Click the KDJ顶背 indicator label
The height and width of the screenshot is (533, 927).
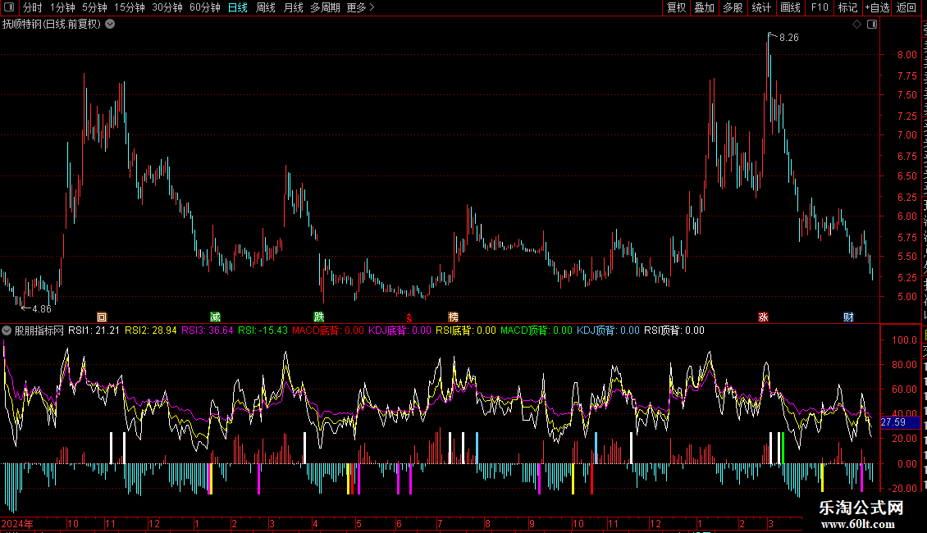coord(608,330)
